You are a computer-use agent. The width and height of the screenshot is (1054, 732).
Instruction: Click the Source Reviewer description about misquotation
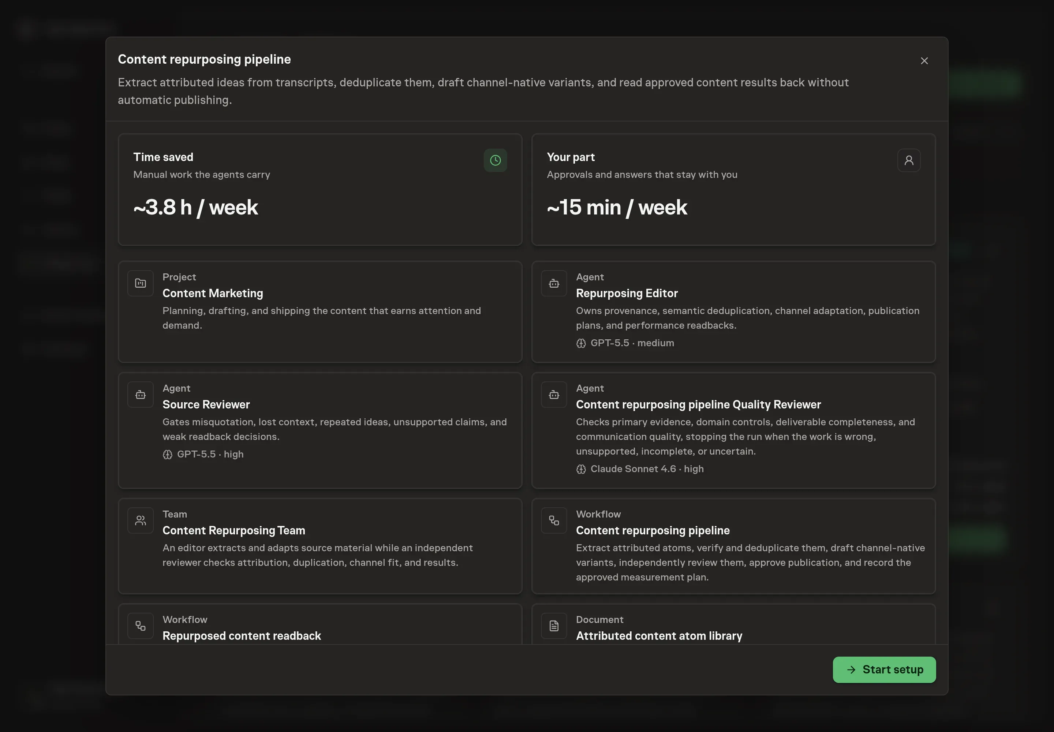click(334, 429)
